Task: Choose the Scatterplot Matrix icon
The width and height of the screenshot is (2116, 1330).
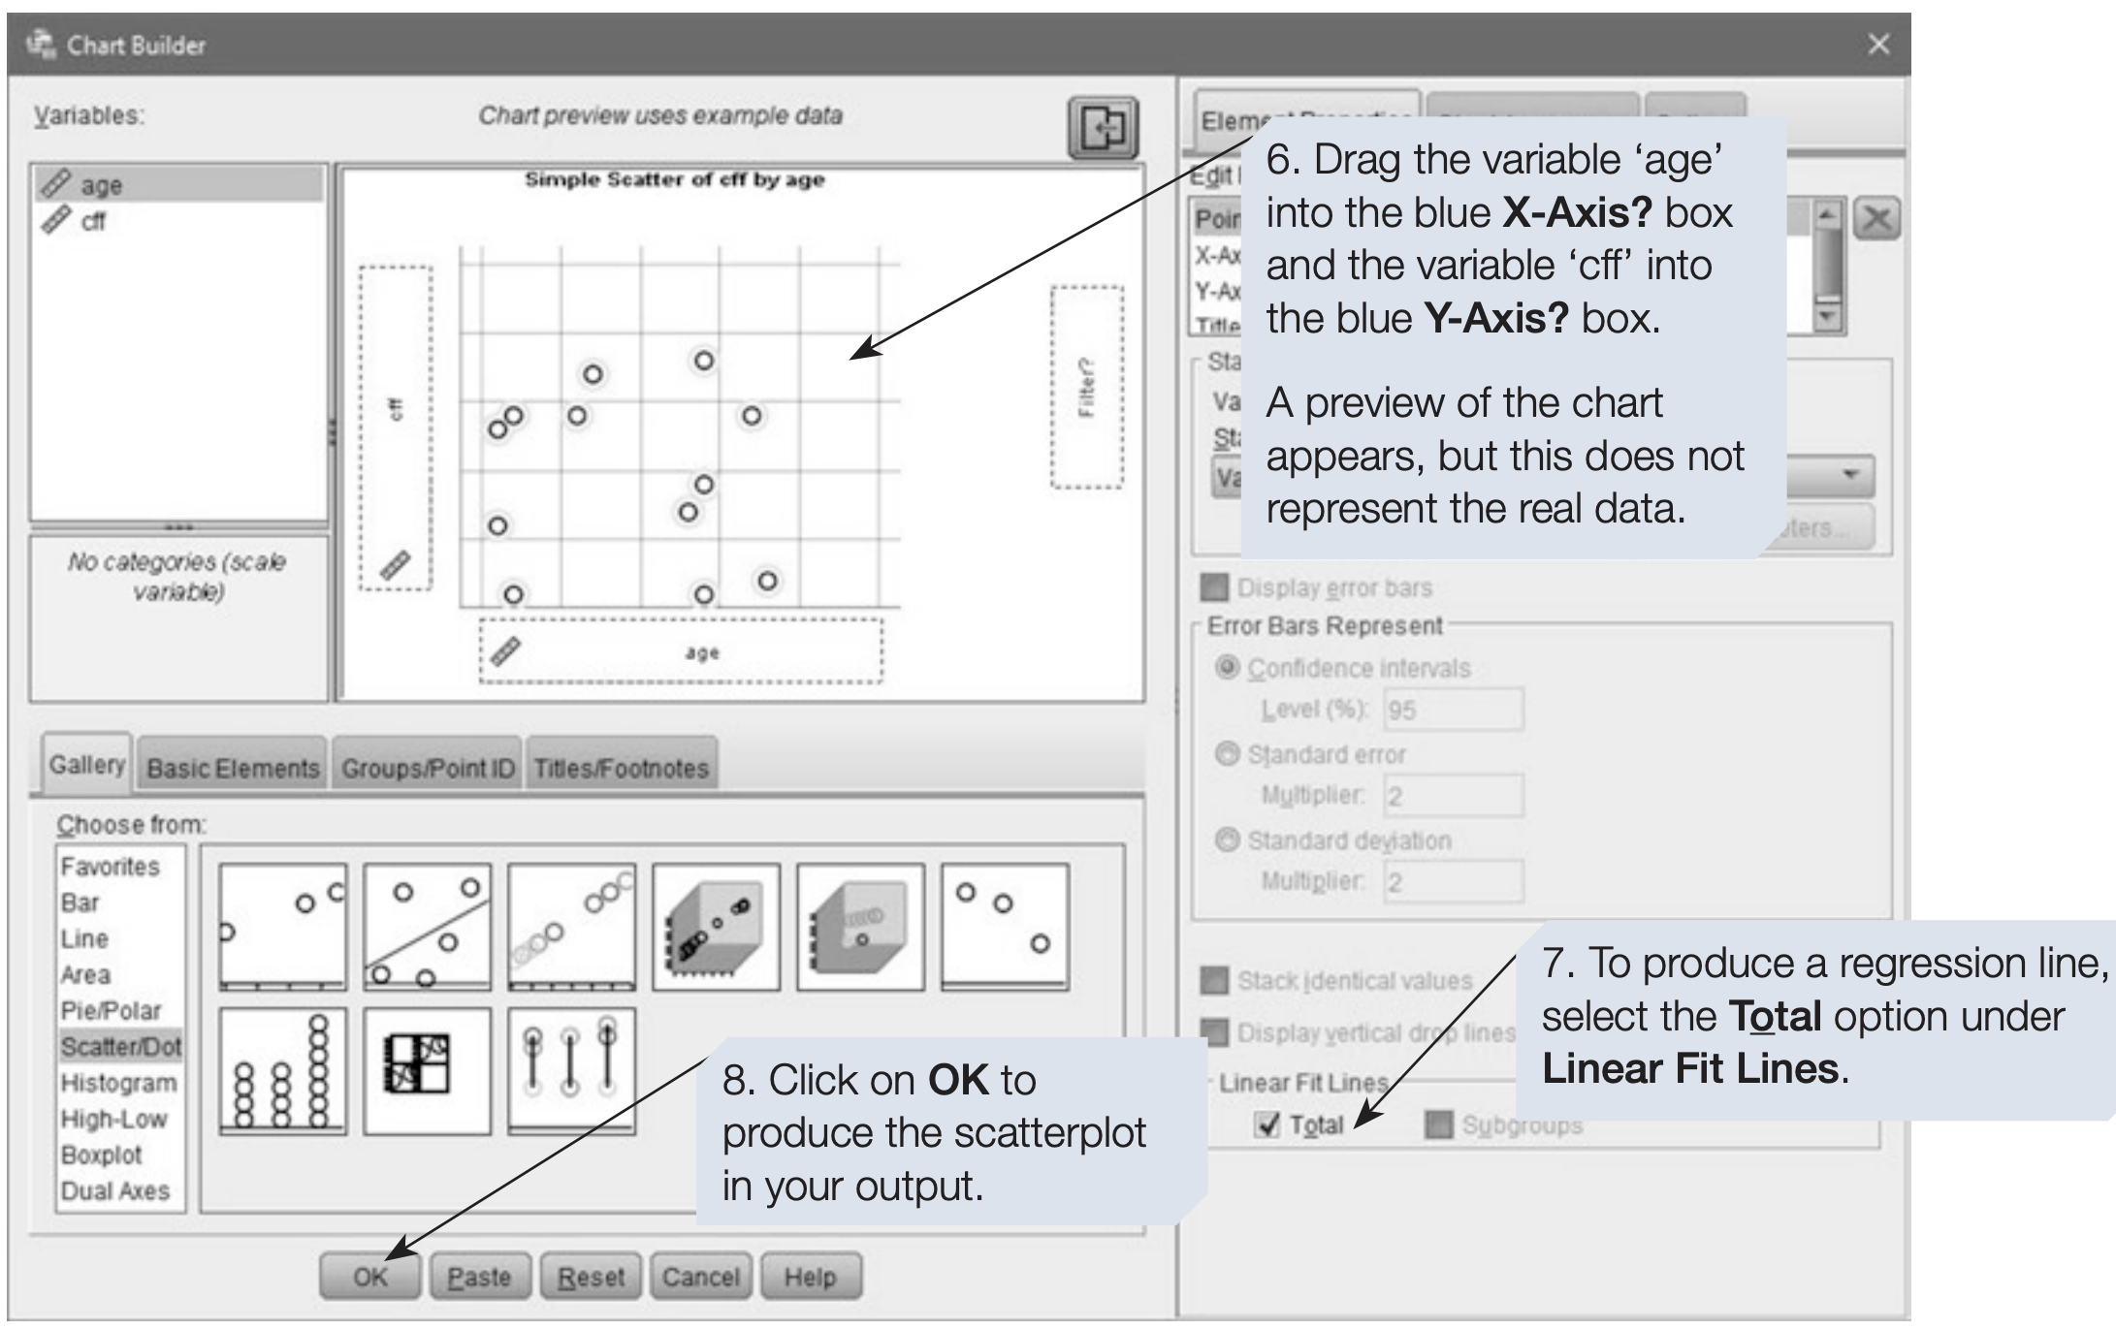Action: coord(427,1070)
